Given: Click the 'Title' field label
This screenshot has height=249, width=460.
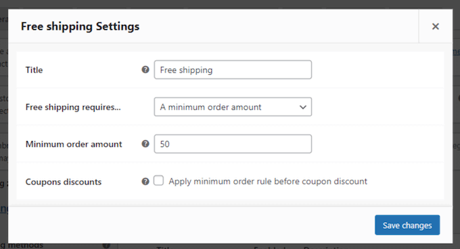Looking at the screenshot, I should coord(34,70).
